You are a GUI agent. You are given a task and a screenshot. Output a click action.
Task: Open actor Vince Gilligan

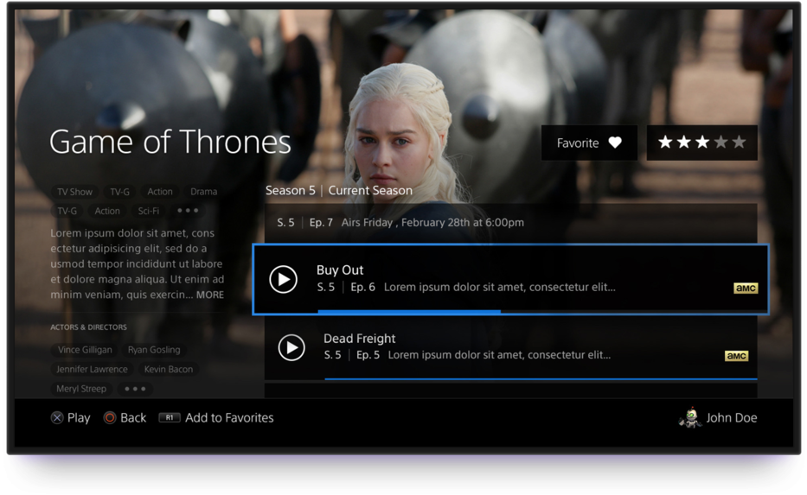coord(85,350)
